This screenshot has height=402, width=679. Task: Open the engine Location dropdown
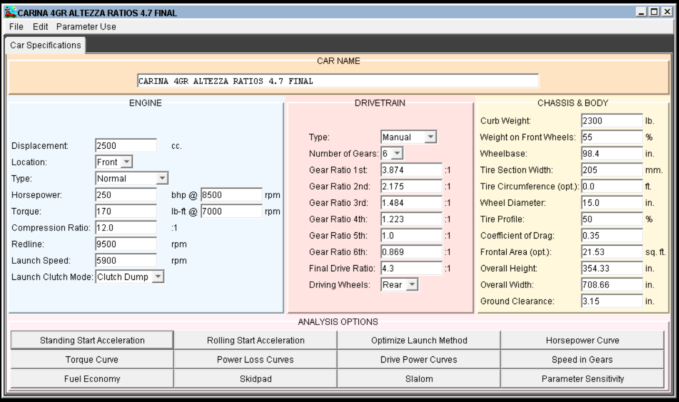click(x=114, y=162)
